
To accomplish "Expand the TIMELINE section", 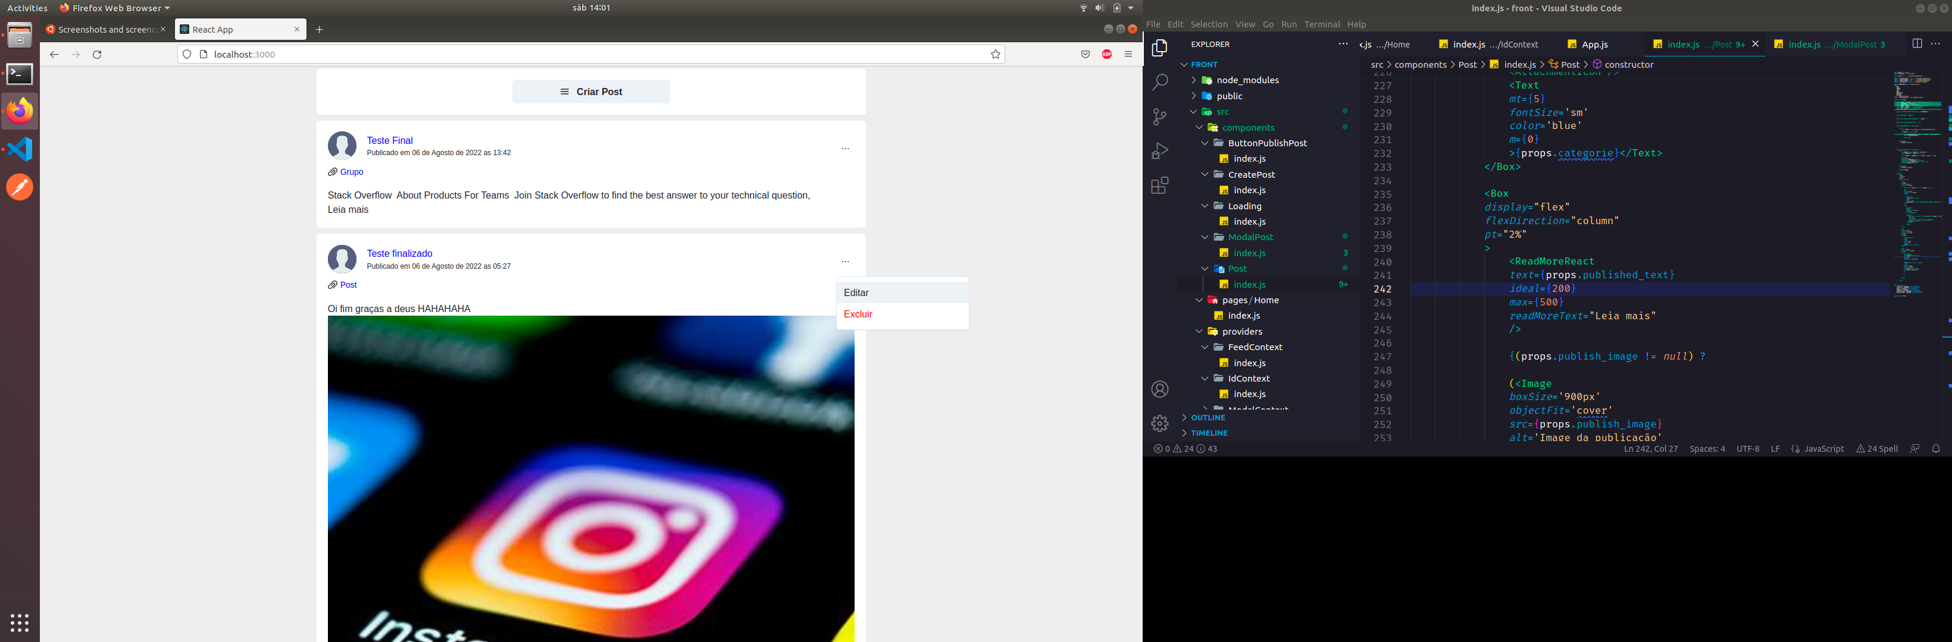I will point(1209,433).
